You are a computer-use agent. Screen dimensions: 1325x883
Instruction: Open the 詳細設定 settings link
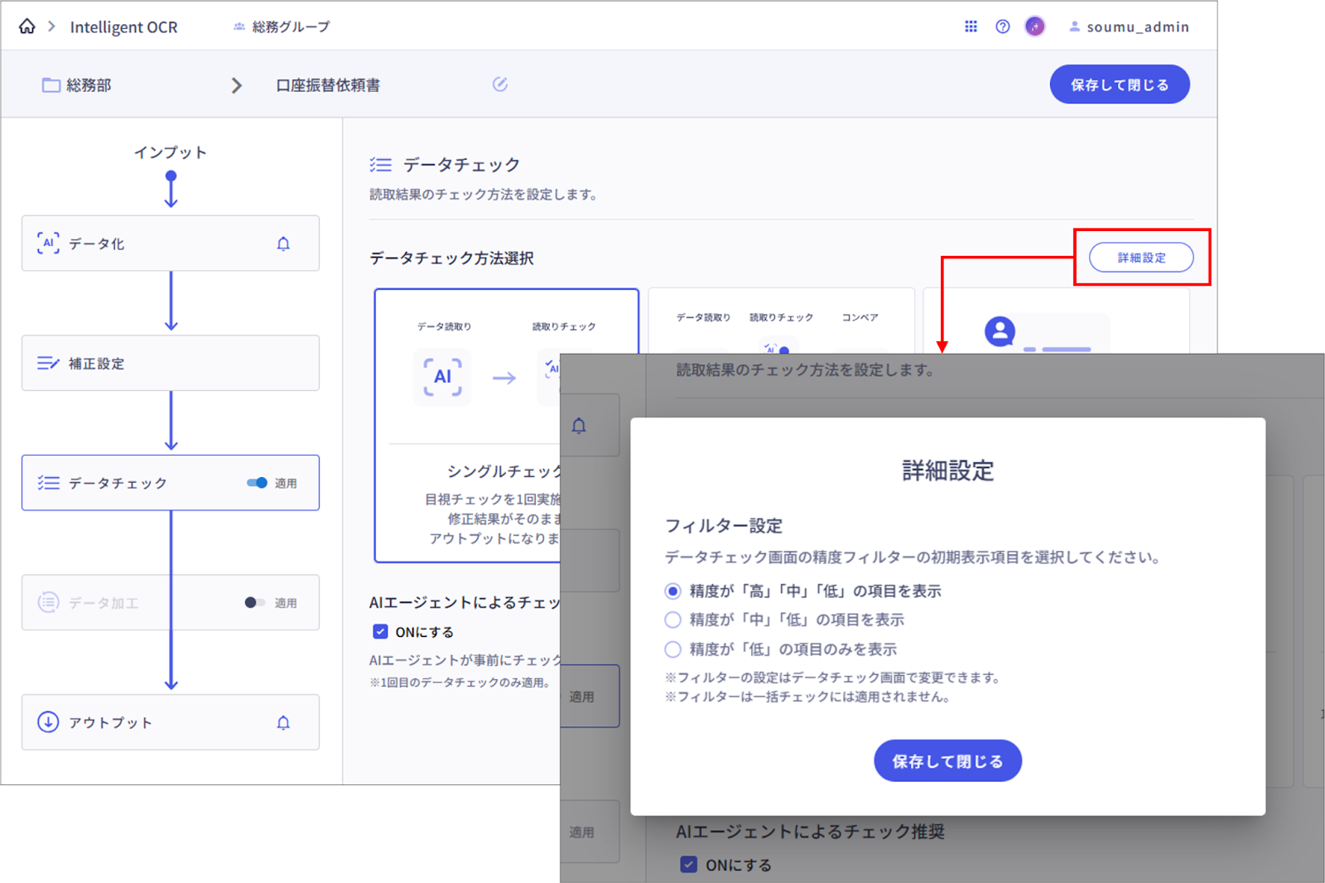[x=1140, y=258]
